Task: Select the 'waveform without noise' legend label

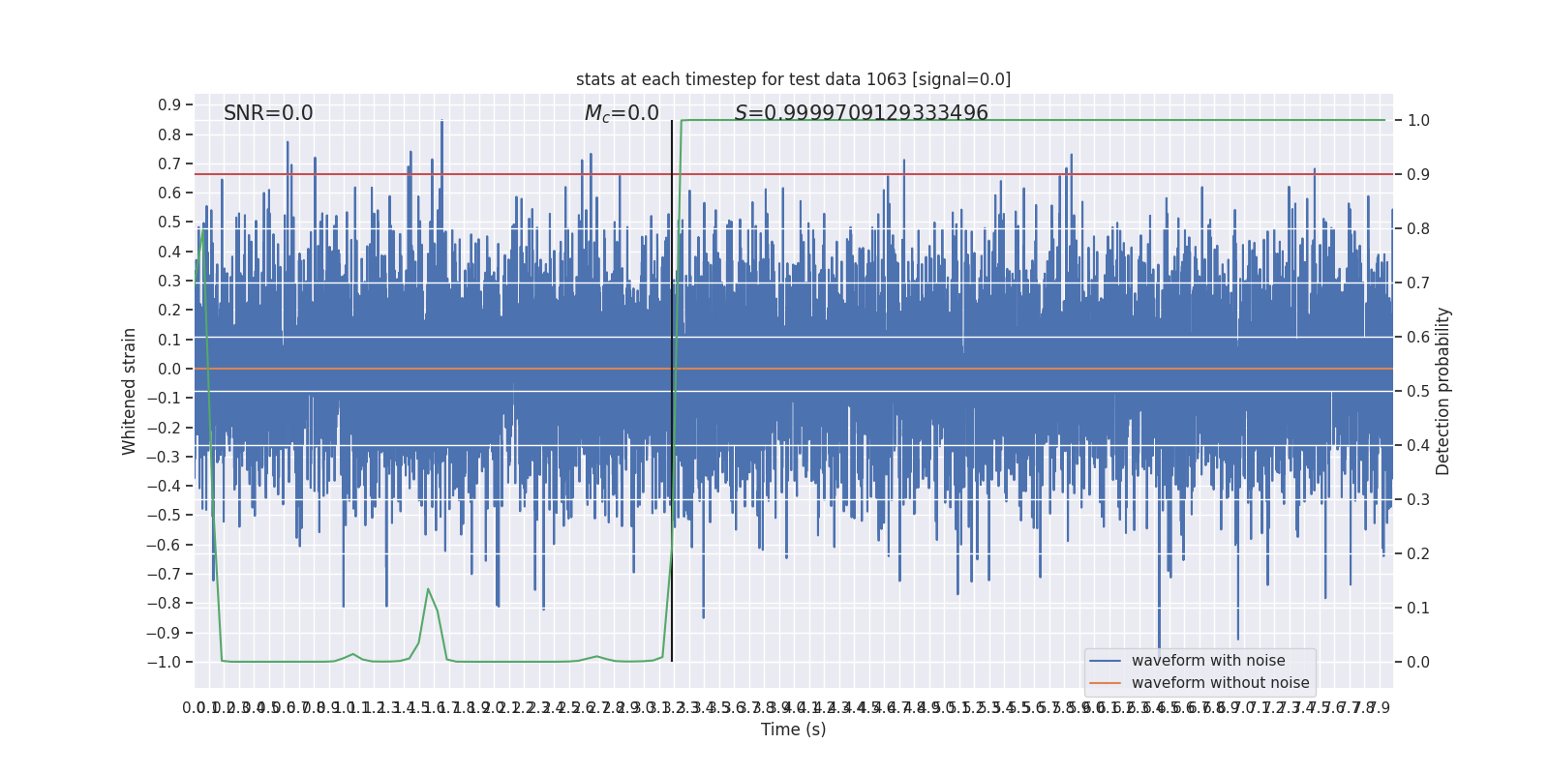Action: 1220,683
